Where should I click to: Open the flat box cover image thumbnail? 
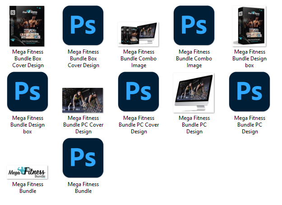point(27,26)
